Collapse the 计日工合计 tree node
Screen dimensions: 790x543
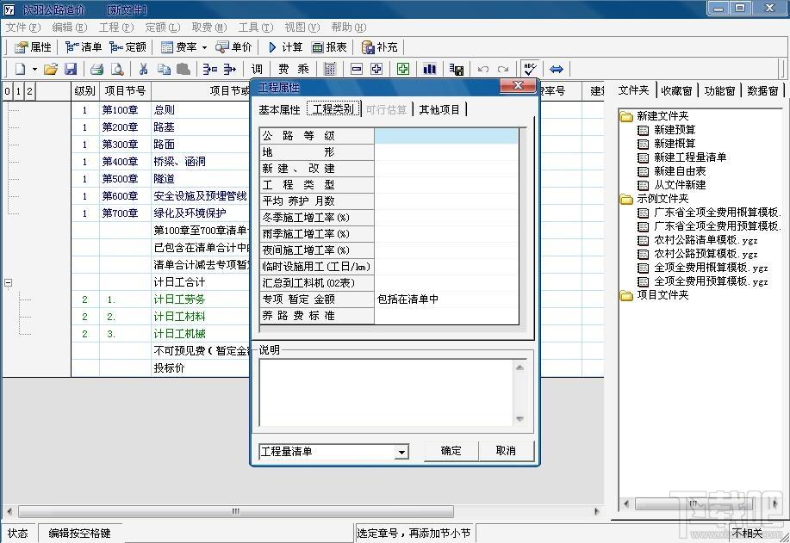click(8, 283)
